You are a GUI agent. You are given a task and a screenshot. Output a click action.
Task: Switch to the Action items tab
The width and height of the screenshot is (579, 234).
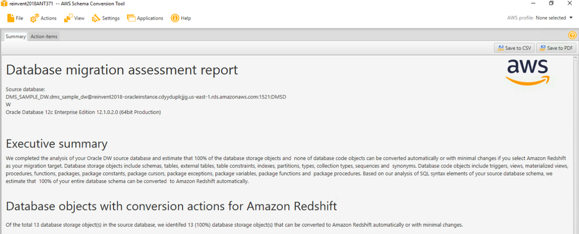tap(43, 36)
